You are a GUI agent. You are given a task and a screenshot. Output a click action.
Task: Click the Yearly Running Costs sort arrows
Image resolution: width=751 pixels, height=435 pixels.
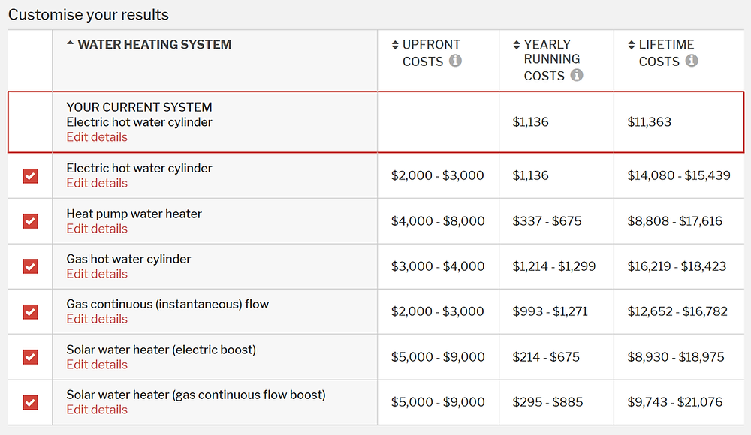click(x=516, y=45)
